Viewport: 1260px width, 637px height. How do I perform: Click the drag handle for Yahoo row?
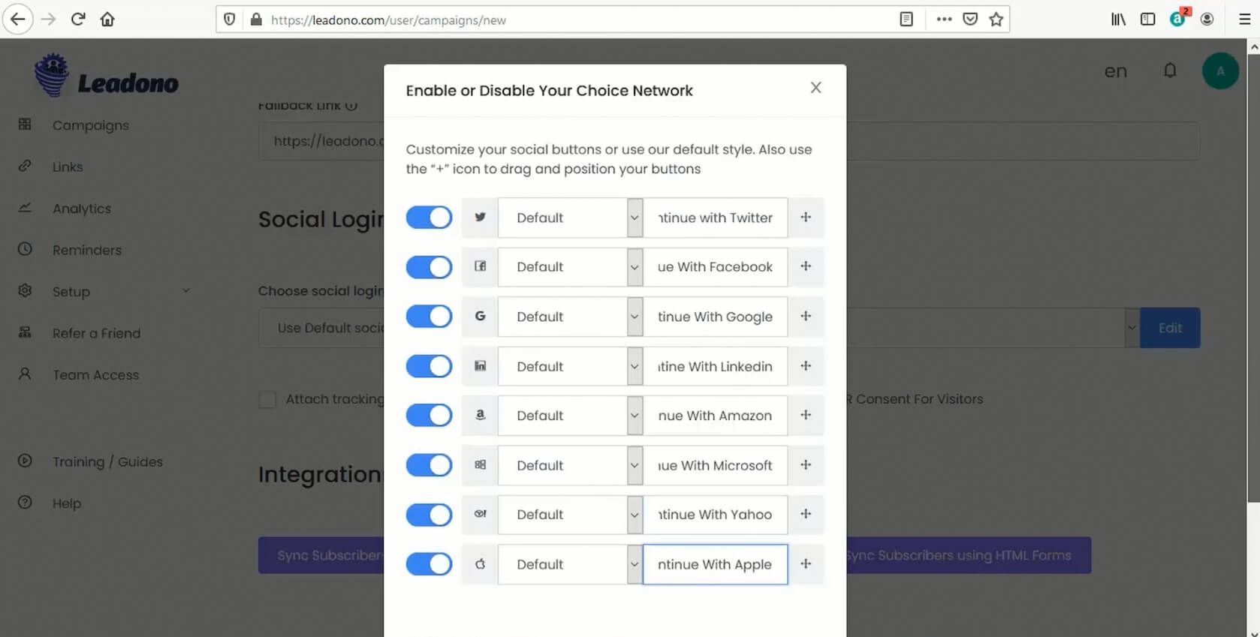coord(806,514)
